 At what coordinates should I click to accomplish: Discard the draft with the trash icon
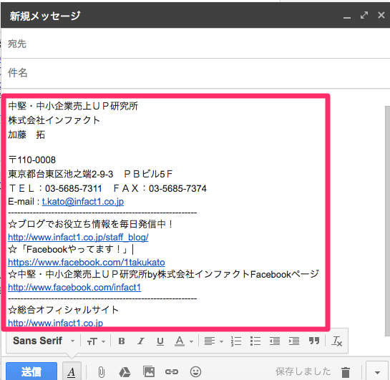coord(346,372)
